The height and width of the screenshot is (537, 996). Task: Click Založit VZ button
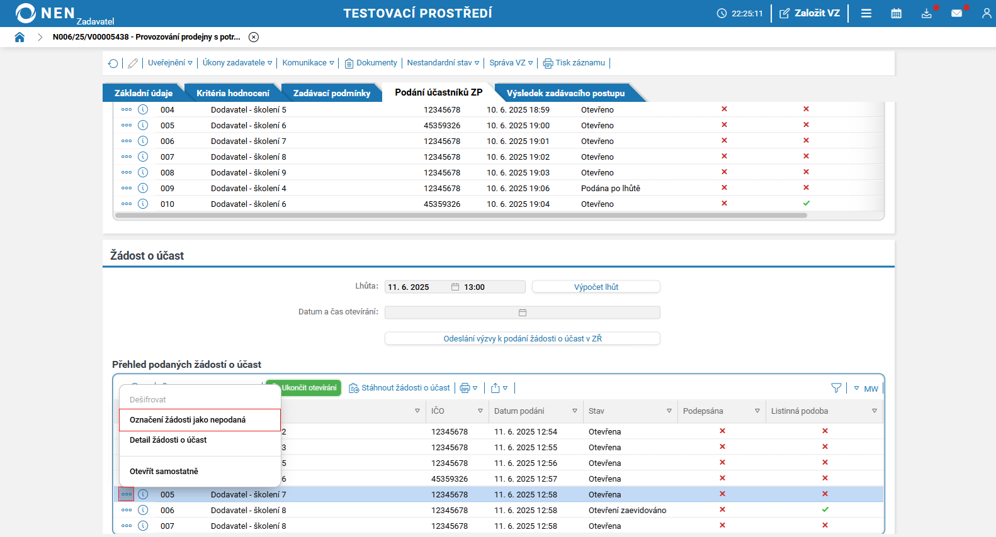[810, 13]
